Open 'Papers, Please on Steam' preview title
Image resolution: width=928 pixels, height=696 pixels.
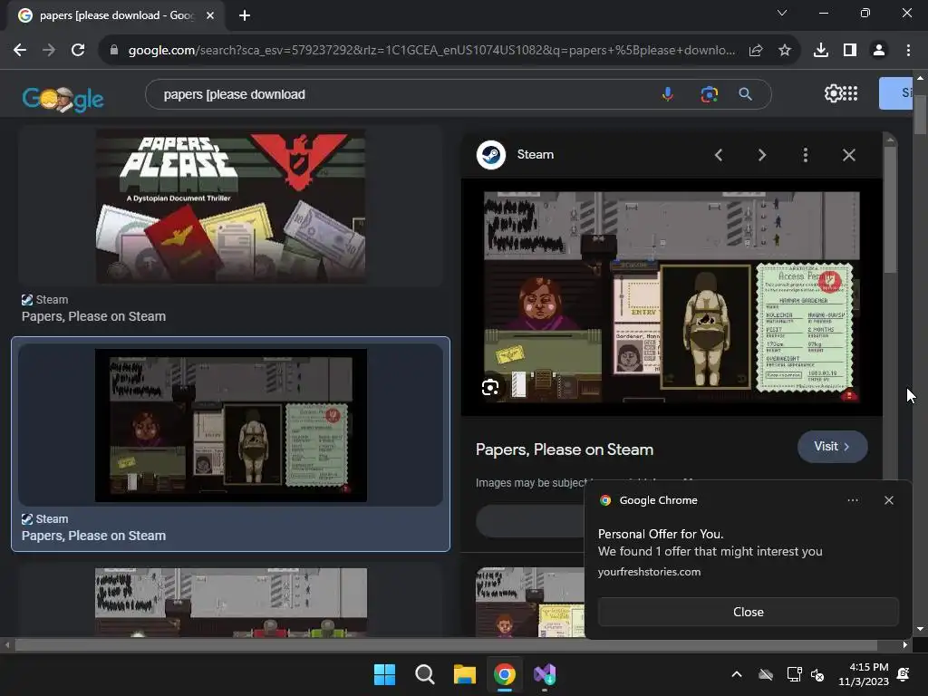pyautogui.click(x=565, y=449)
